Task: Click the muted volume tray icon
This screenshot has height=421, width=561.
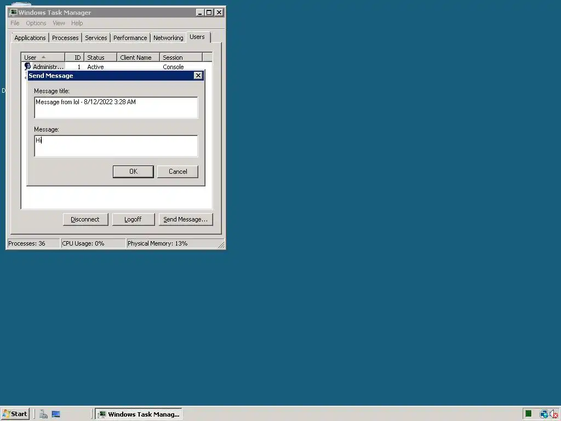Action: [x=554, y=414]
